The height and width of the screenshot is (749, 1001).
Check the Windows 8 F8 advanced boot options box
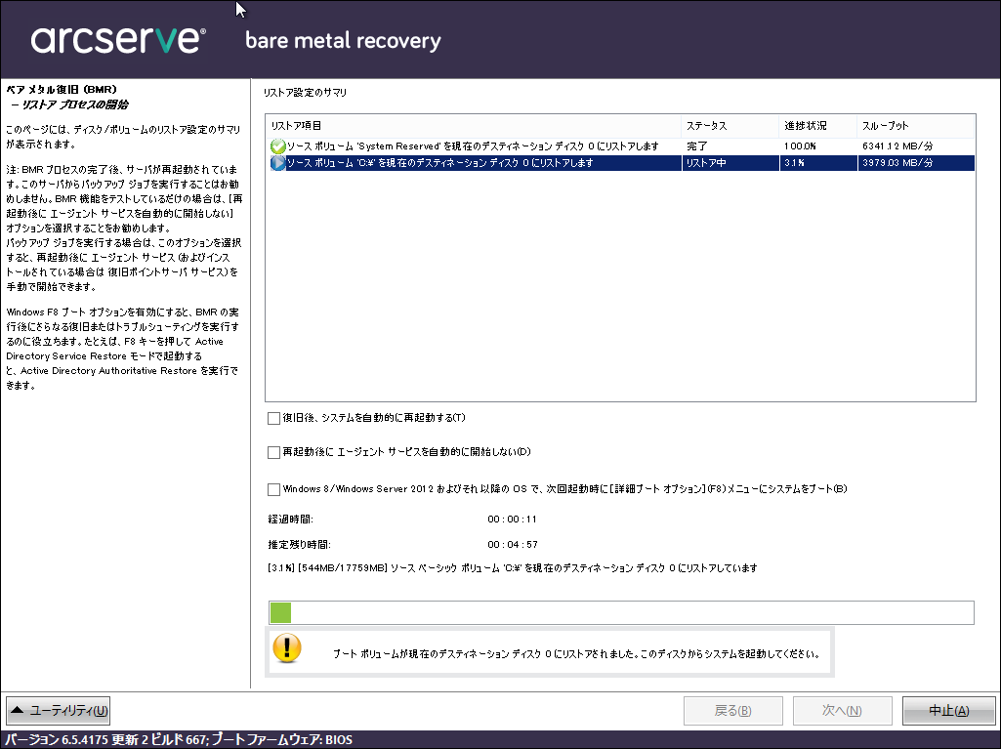click(x=273, y=489)
